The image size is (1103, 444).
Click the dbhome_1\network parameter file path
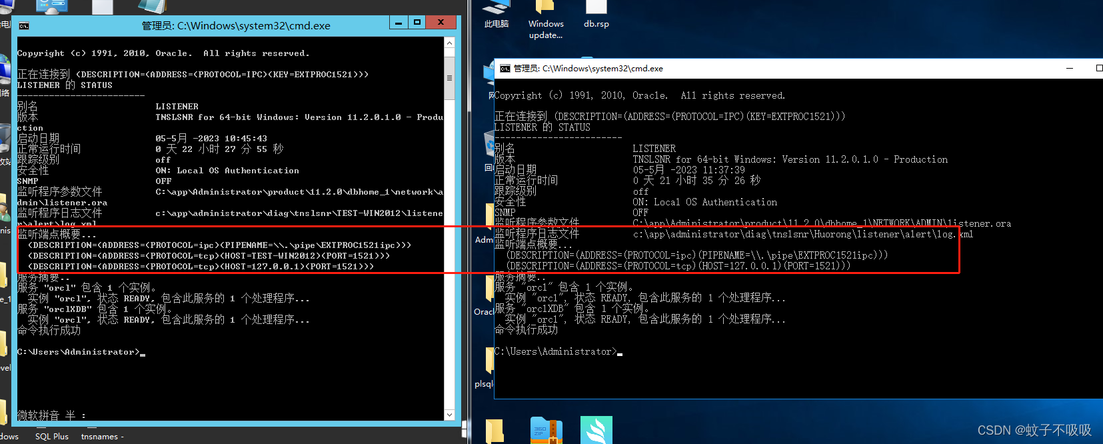point(299,192)
